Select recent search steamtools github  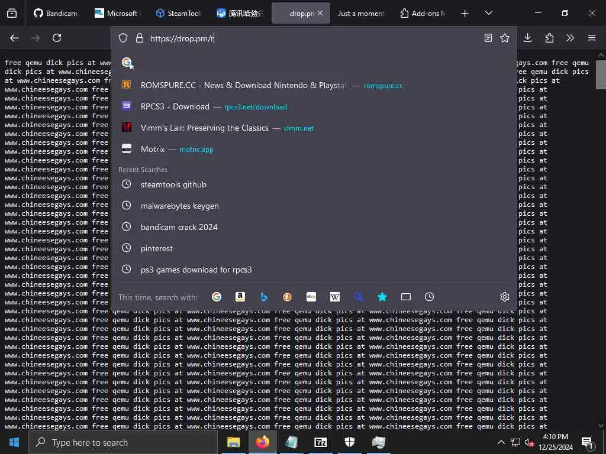point(314,184)
